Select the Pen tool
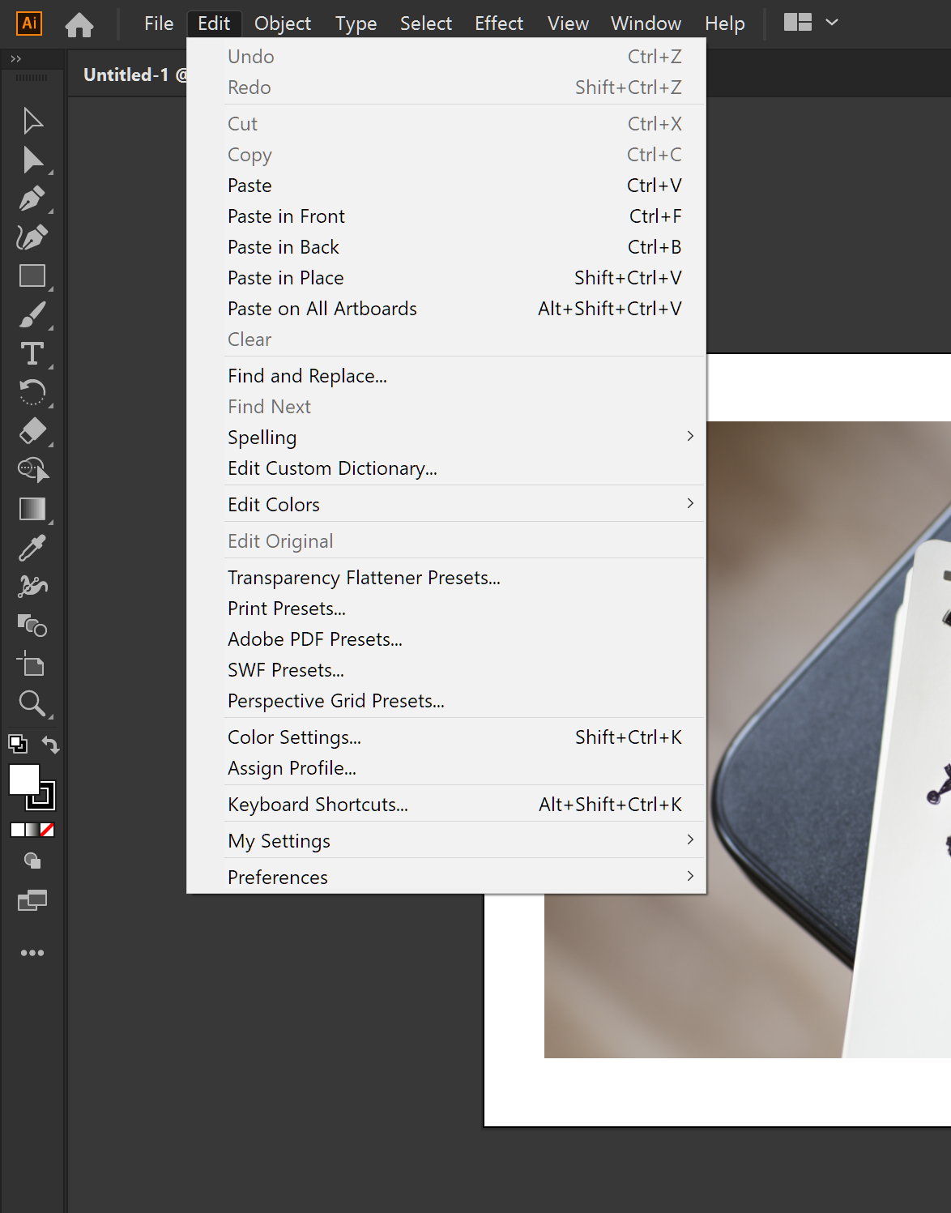This screenshot has height=1213, width=951. [32, 199]
